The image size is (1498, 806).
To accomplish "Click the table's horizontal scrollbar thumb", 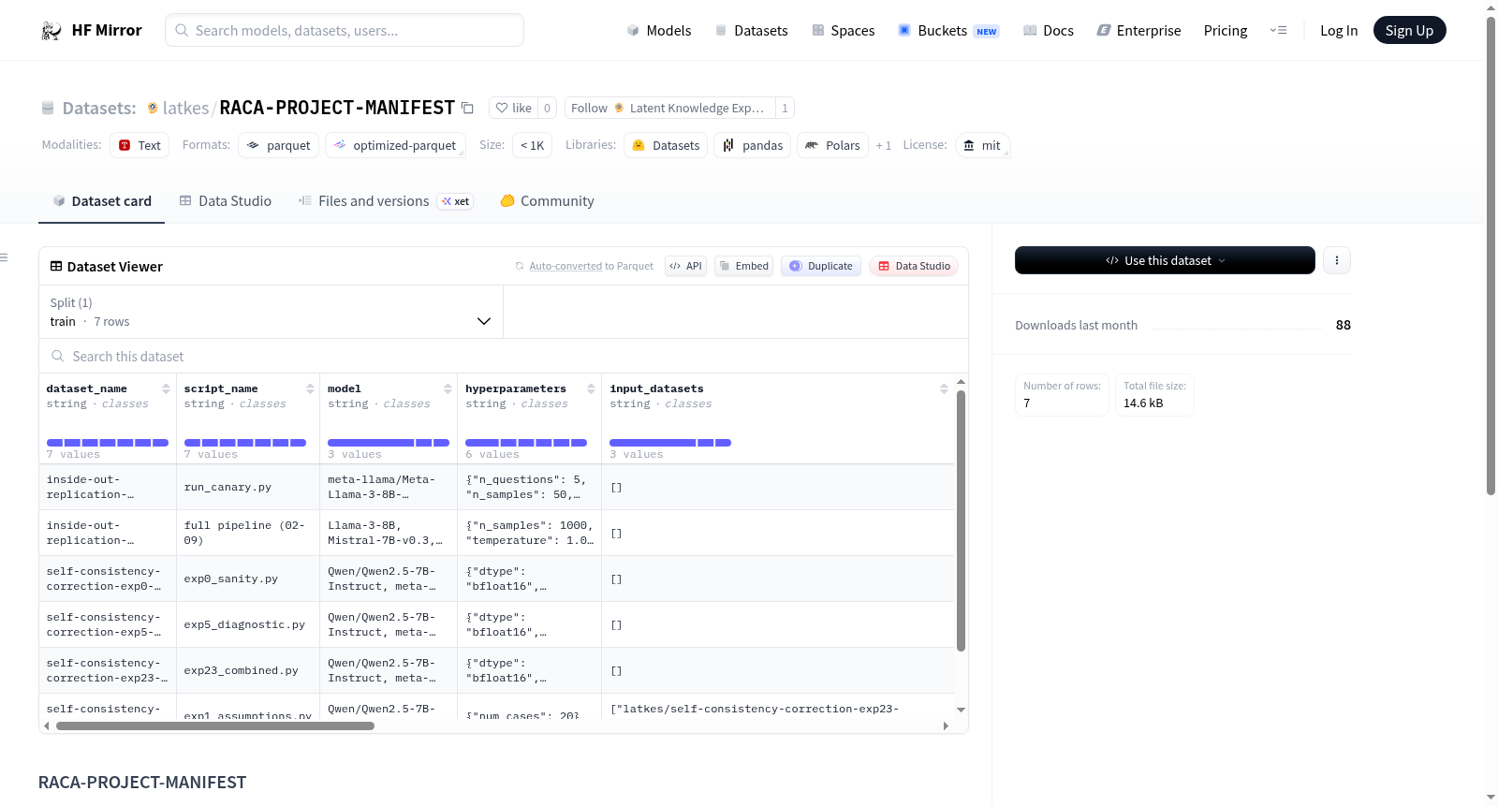I will [x=215, y=725].
